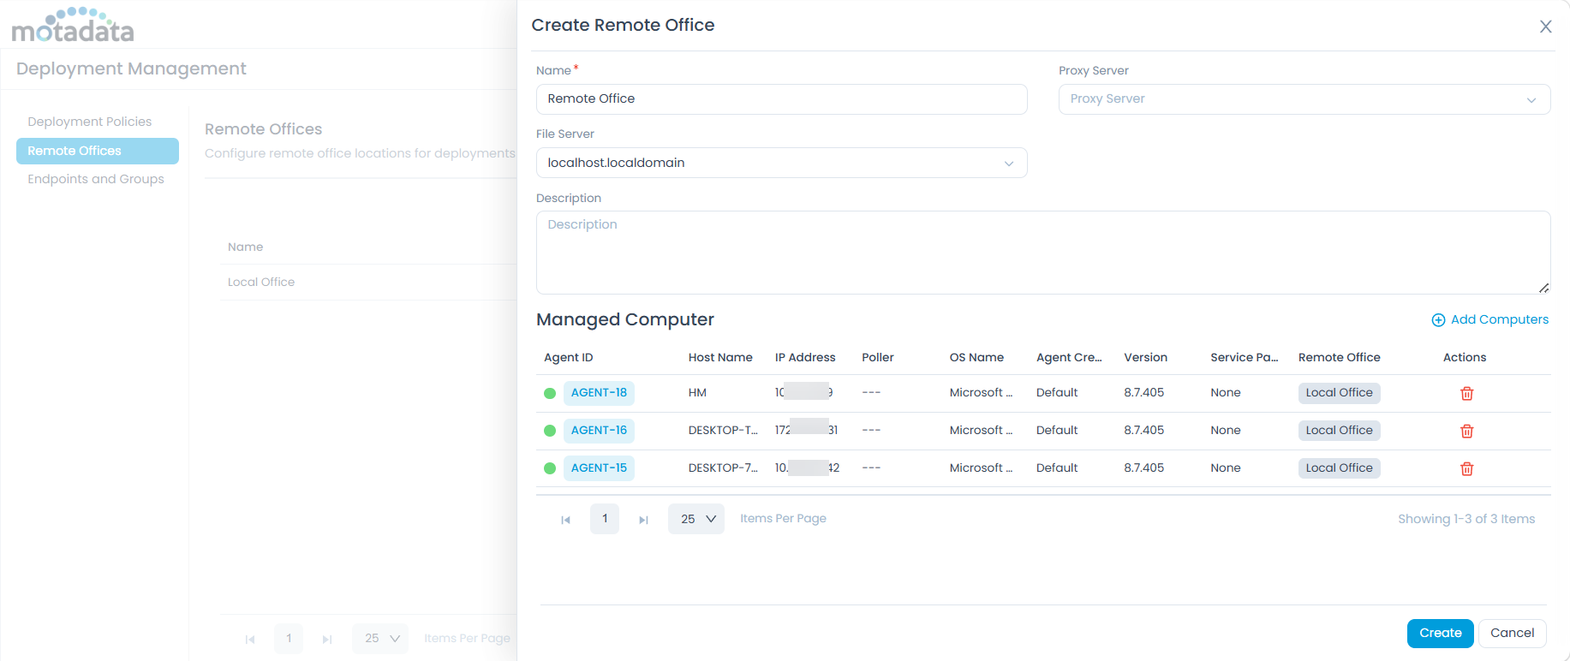1570x661 pixels.
Task: Click the green status dot of AGENT-18
Action: [x=550, y=393]
